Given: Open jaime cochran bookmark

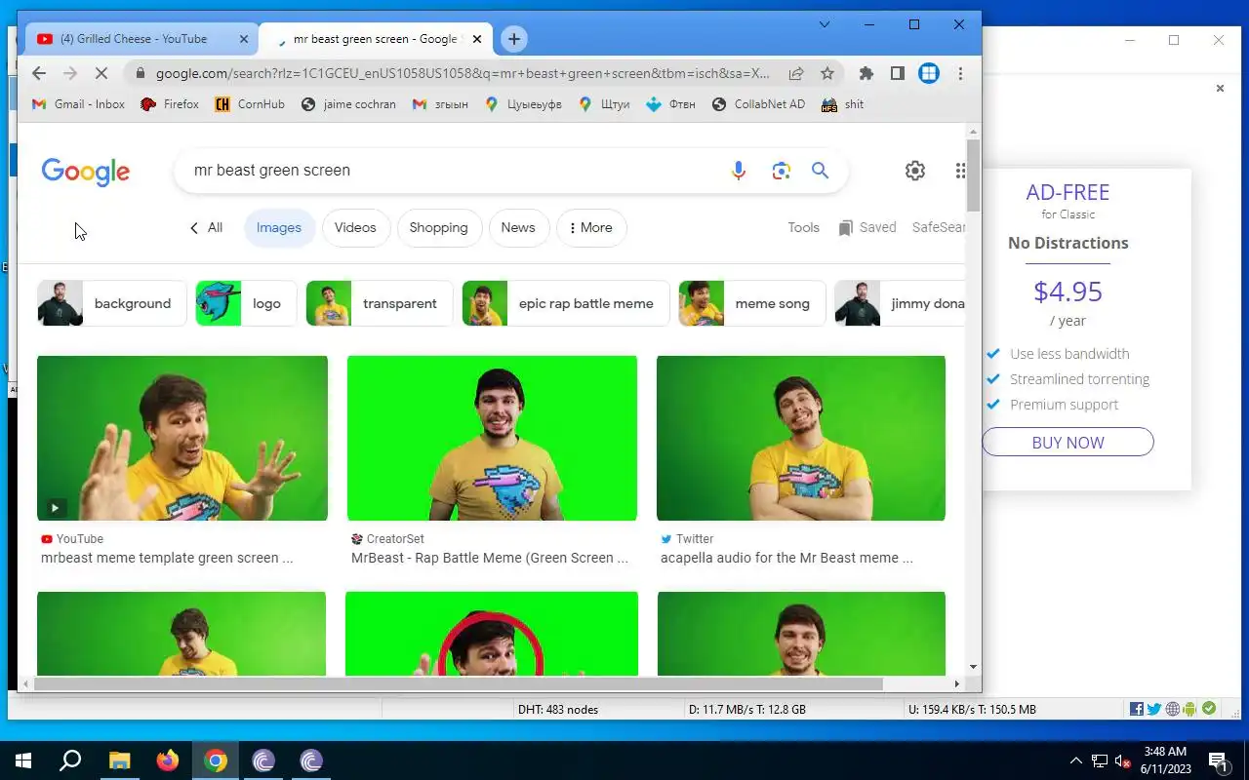Looking at the screenshot, I should pos(348,104).
